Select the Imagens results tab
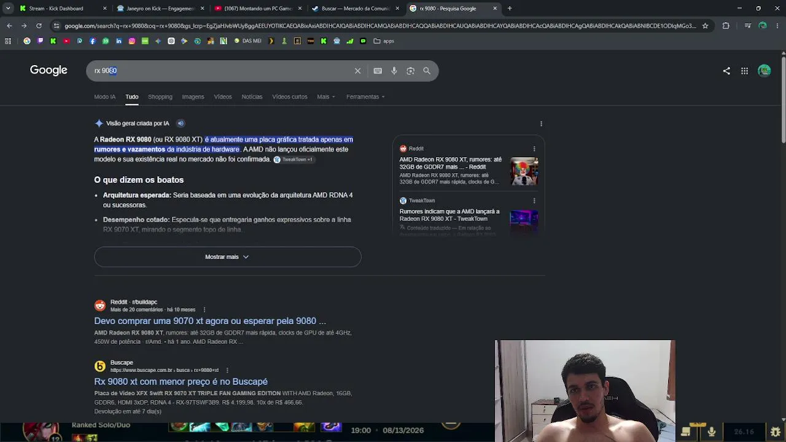This screenshot has height=442, width=786. point(193,97)
